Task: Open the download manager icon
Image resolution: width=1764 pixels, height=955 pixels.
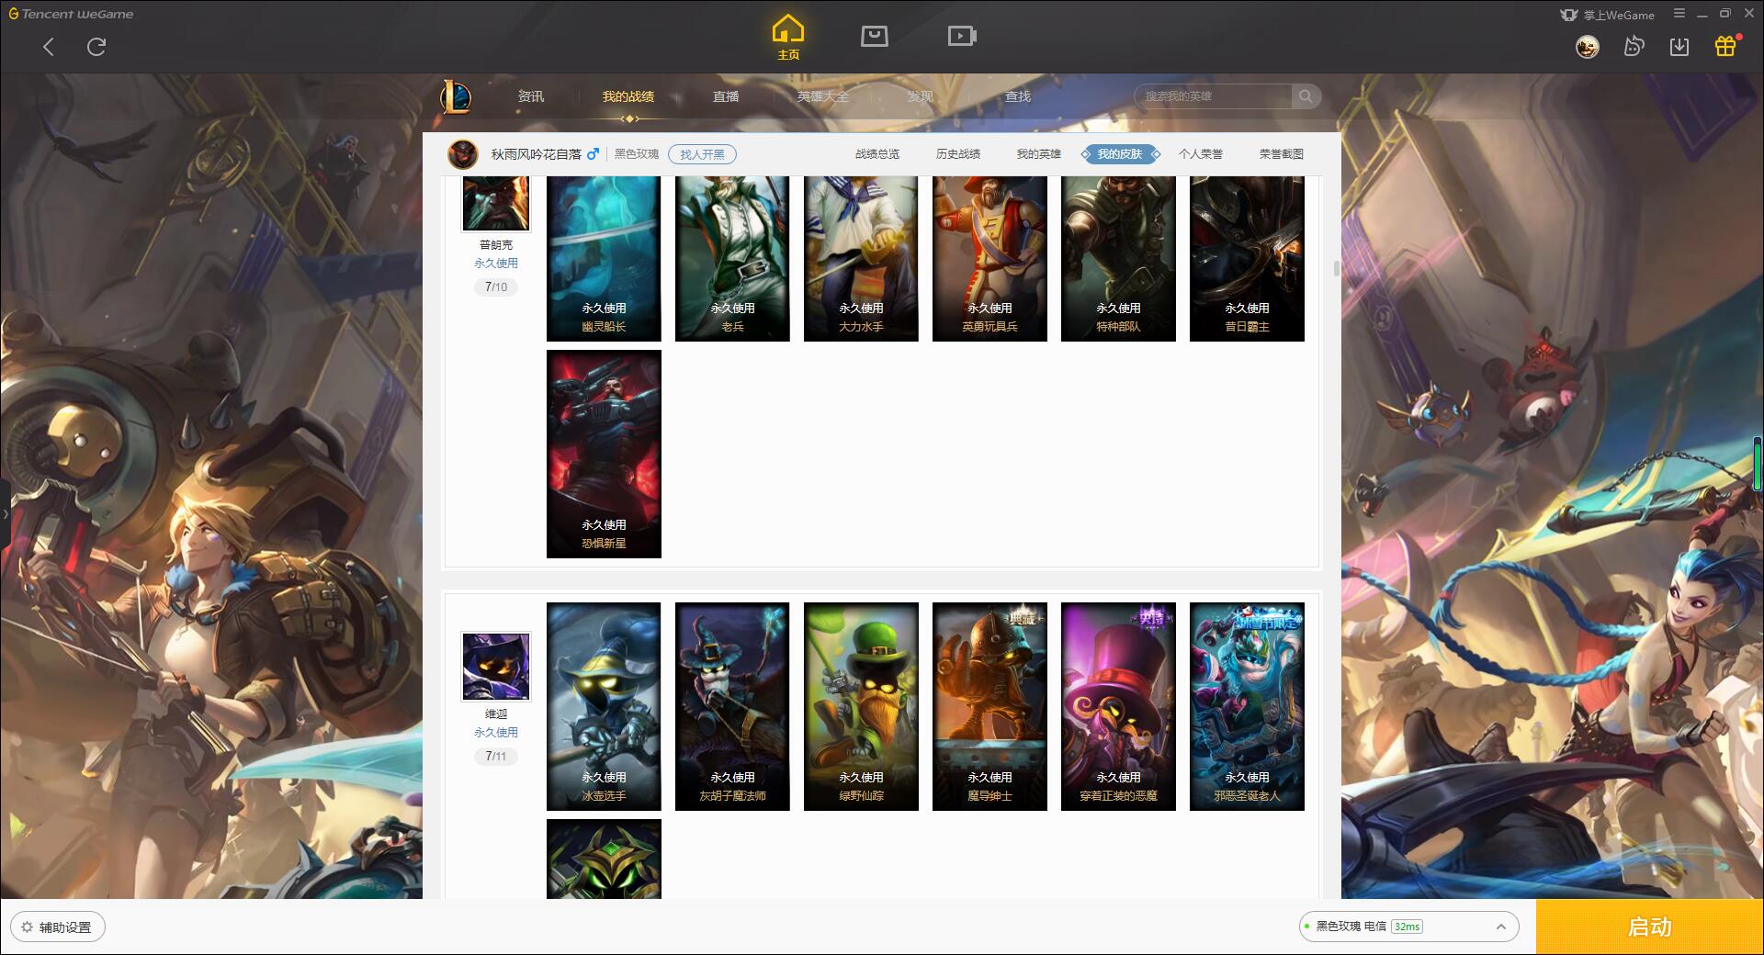Action: tap(1679, 47)
